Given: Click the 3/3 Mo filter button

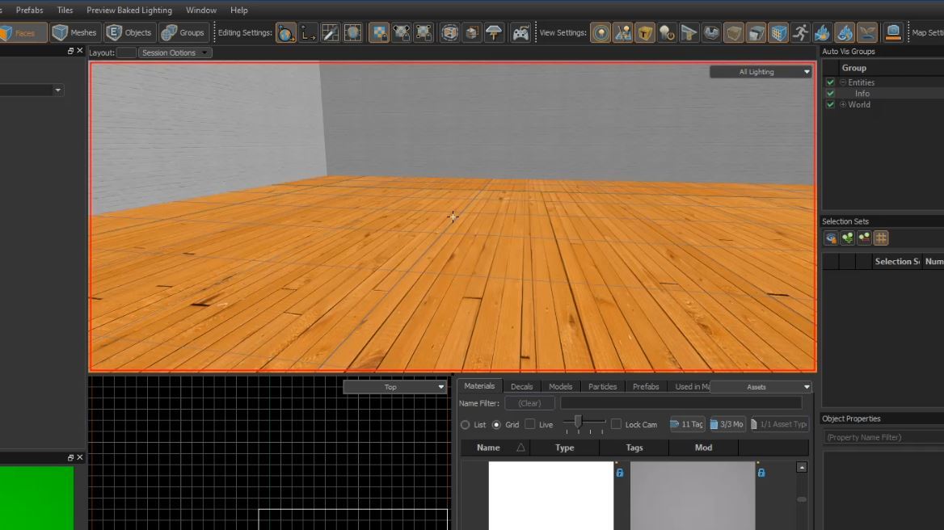Looking at the screenshot, I should click(x=726, y=423).
